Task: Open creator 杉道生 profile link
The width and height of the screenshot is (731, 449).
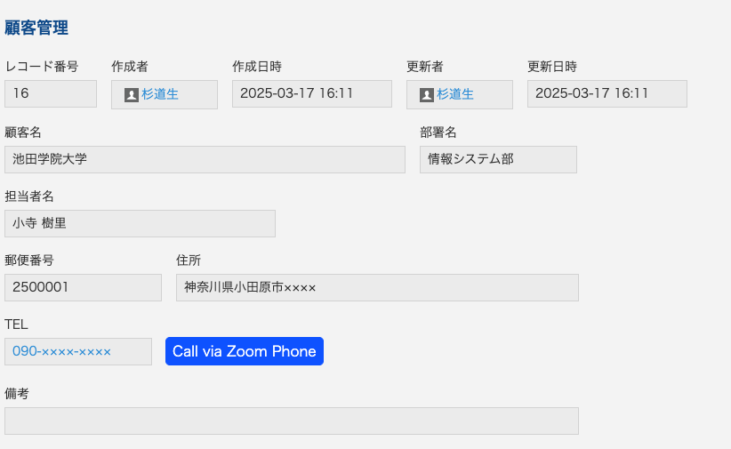Action: tap(160, 94)
